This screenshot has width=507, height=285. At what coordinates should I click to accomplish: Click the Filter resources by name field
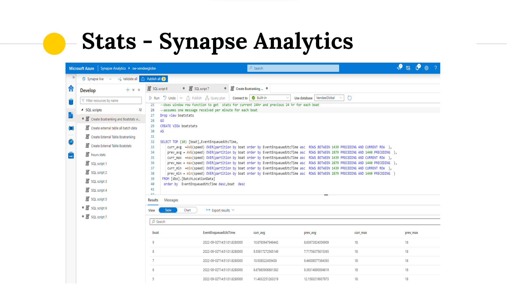[111, 101]
